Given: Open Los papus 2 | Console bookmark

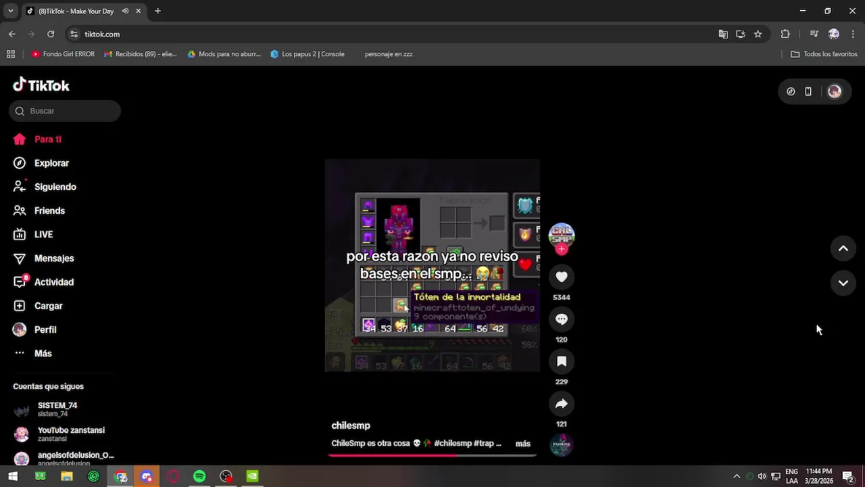Looking at the screenshot, I should (307, 54).
